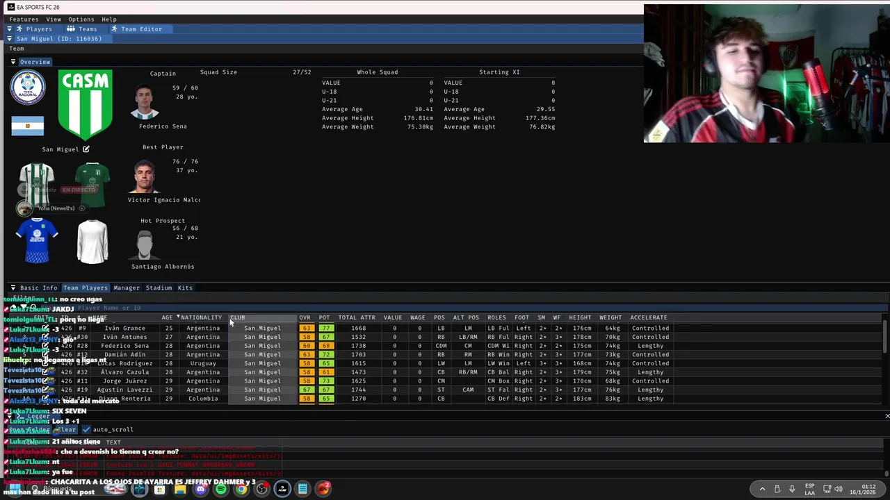
Task: Select the blue goalkeeper kit thumbnail
Action: [37, 241]
